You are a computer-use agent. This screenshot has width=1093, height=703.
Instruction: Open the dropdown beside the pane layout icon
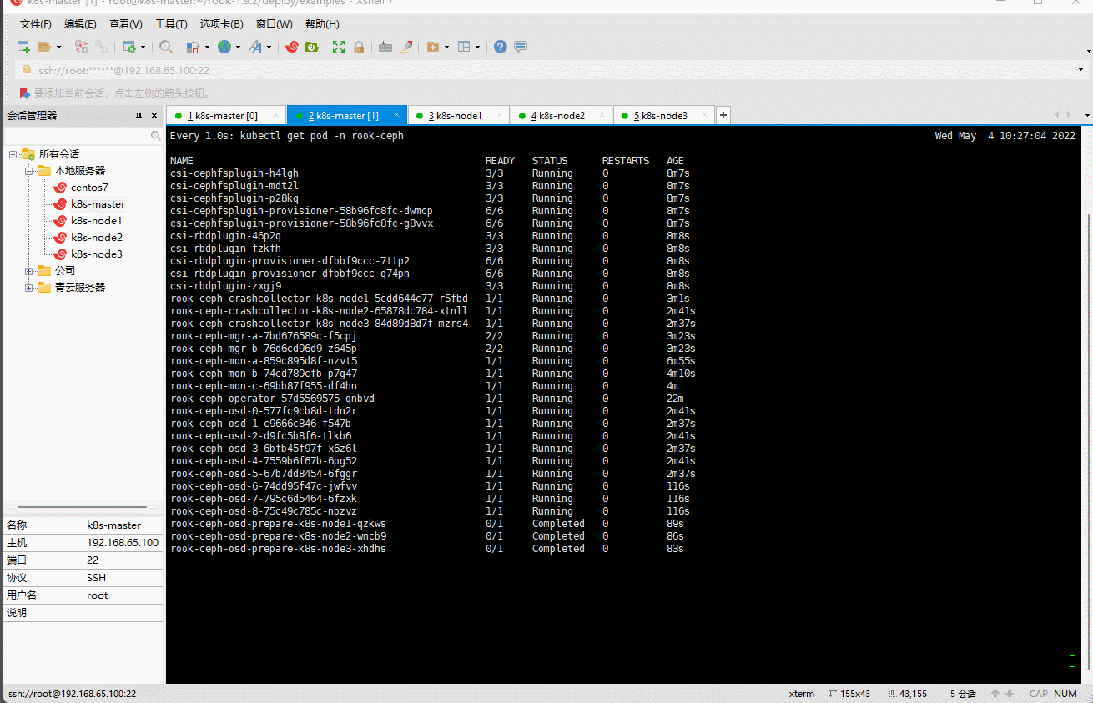coord(478,48)
